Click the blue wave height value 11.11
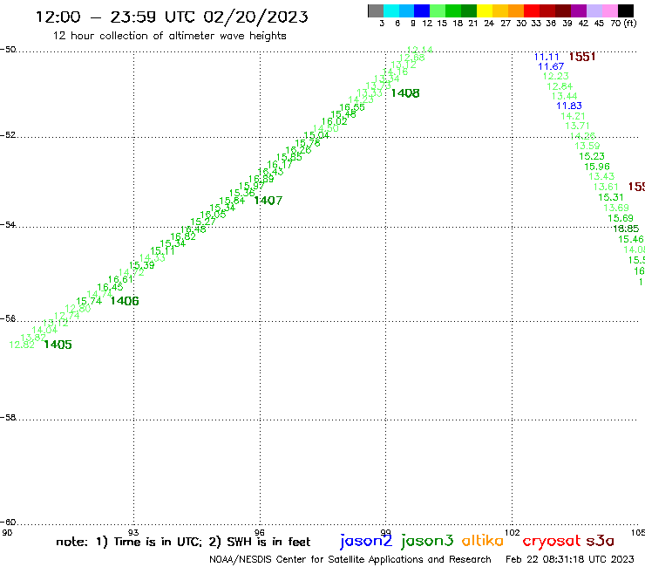Image resolution: width=645 pixels, height=567 pixels. [547, 57]
